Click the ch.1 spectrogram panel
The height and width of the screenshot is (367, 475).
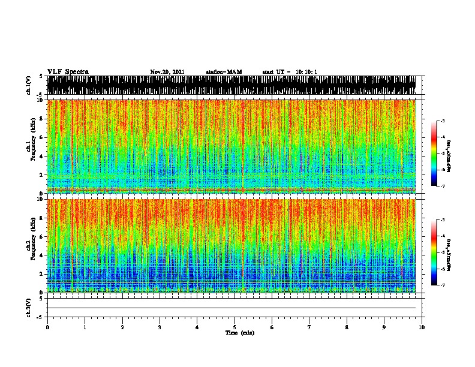232,146
